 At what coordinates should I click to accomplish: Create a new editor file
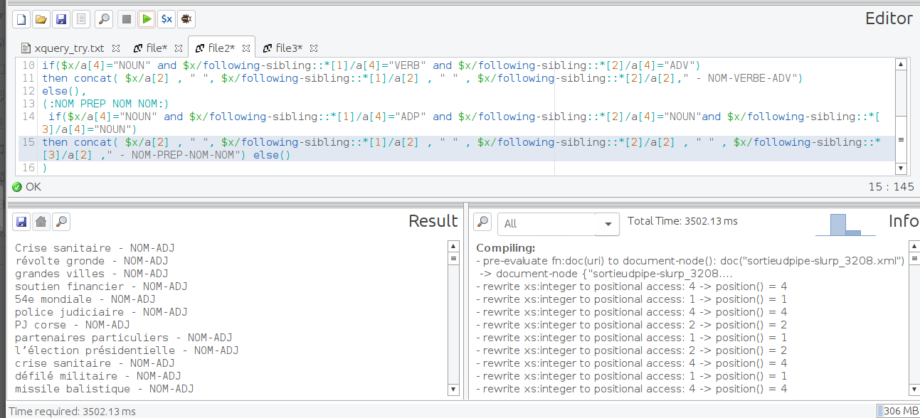pyautogui.click(x=21, y=19)
